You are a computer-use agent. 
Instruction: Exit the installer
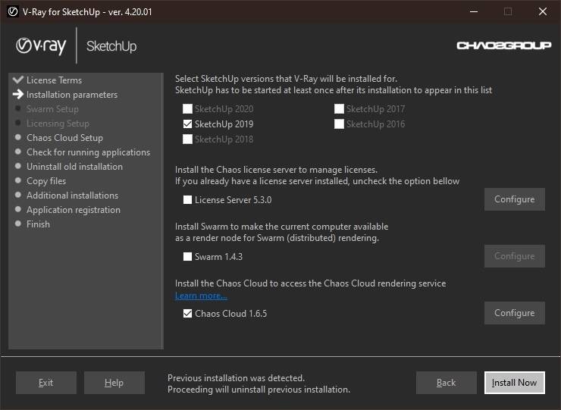[45, 383]
